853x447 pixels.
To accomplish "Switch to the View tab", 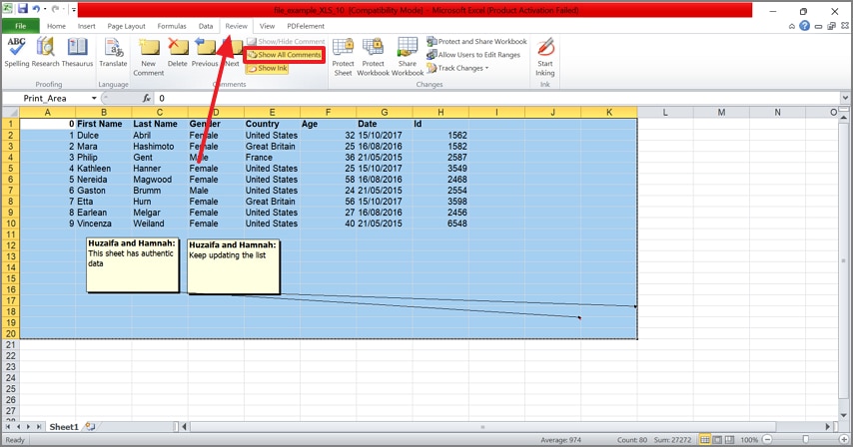I will (x=267, y=26).
